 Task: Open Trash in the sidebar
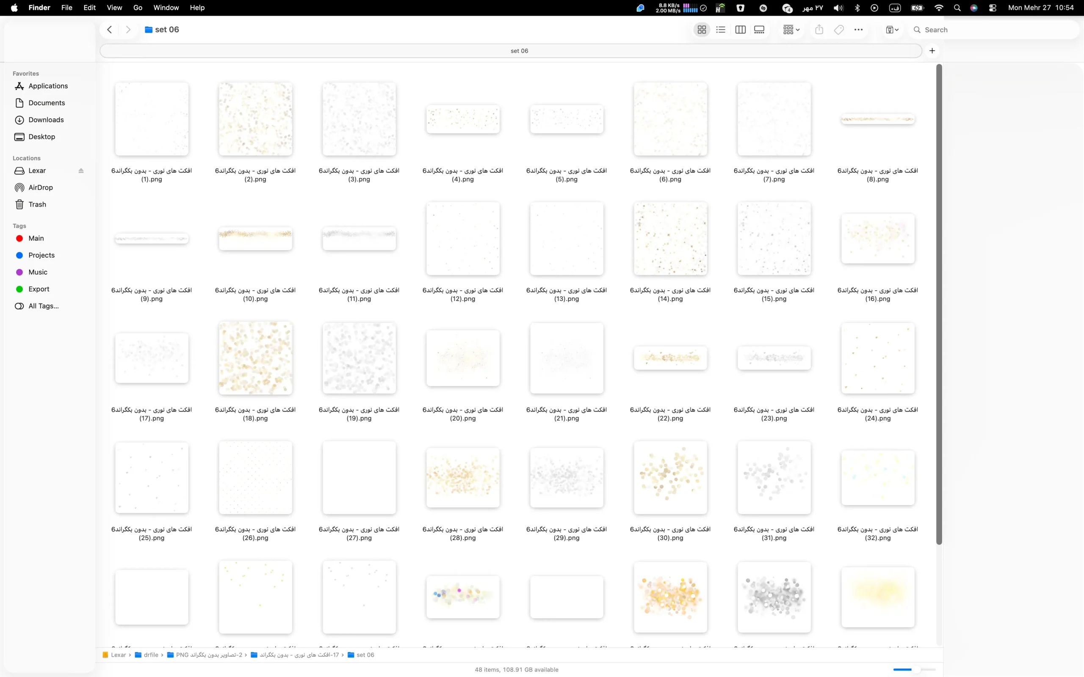(x=37, y=205)
